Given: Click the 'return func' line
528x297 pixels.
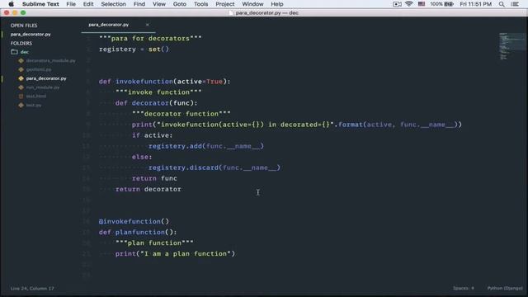Looking at the screenshot, I should point(154,178).
